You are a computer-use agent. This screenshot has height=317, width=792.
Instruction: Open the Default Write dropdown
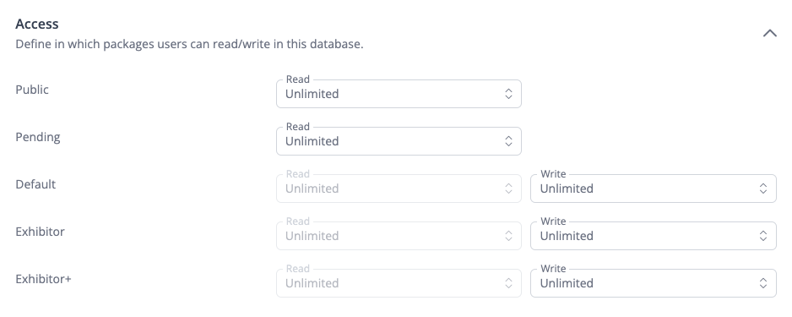click(653, 189)
